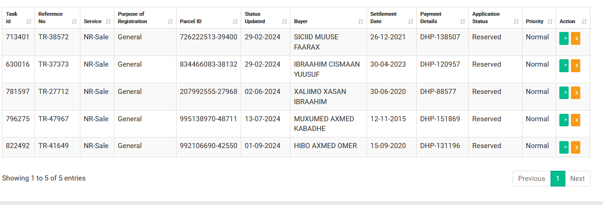Click orange x for task 796275
The image size is (603, 205).
tap(576, 120)
